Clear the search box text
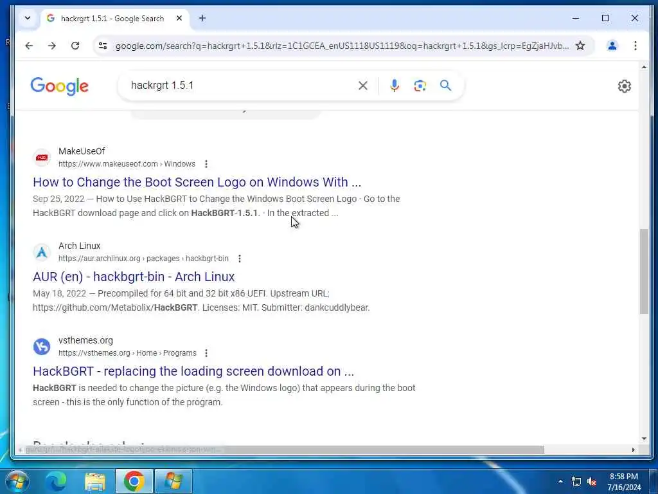 [x=363, y=86]
